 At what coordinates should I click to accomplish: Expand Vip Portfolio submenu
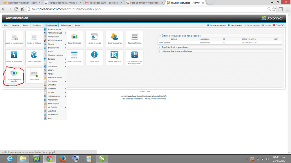click(x=55, y=107)
